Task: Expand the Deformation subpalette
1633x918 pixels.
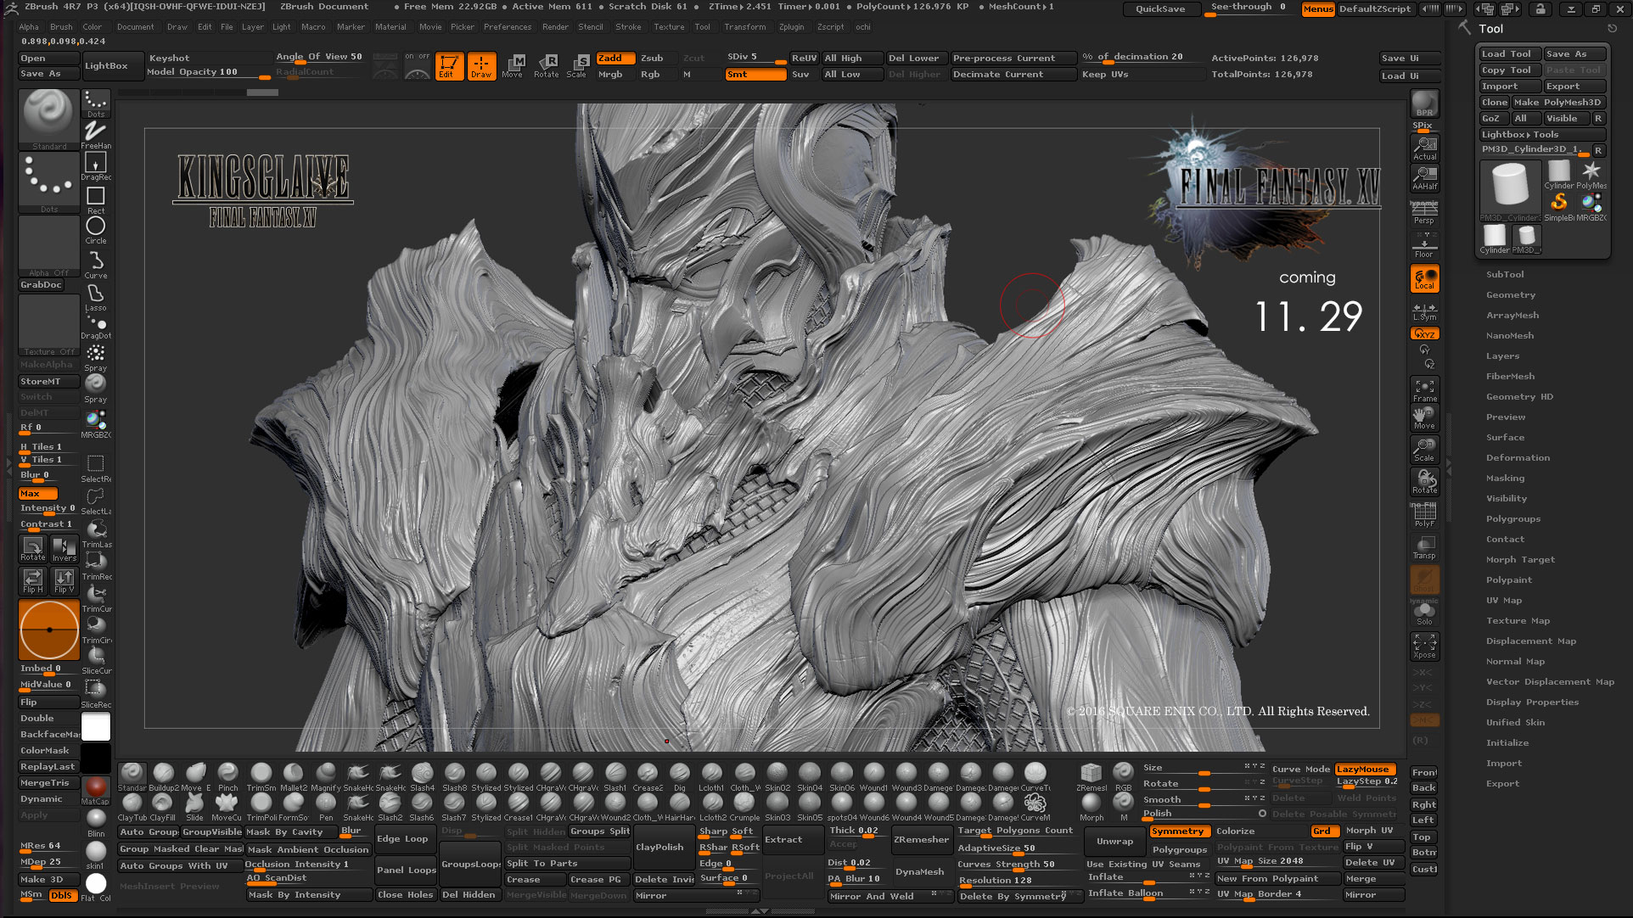Action: click(1519, 457)
